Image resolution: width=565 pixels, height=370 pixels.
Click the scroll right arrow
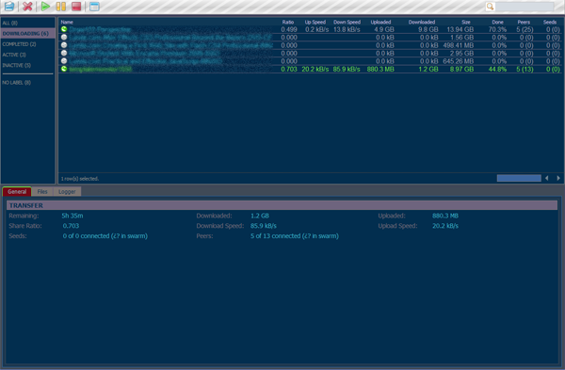[558, 178]
